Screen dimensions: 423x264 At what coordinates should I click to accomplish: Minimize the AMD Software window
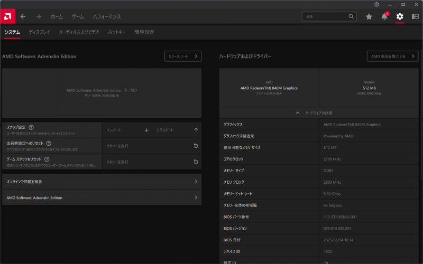(390, 5)
